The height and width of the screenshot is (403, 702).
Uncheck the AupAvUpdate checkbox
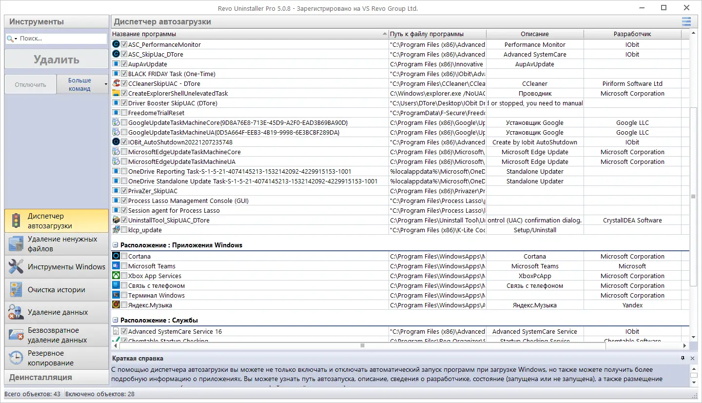(x=124, y=64)
